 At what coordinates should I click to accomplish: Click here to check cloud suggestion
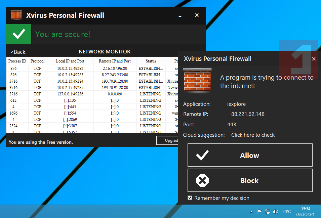(253, 135)
